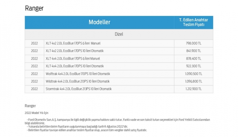
Task: Select the Dizel section row
Action: [119, 34]
